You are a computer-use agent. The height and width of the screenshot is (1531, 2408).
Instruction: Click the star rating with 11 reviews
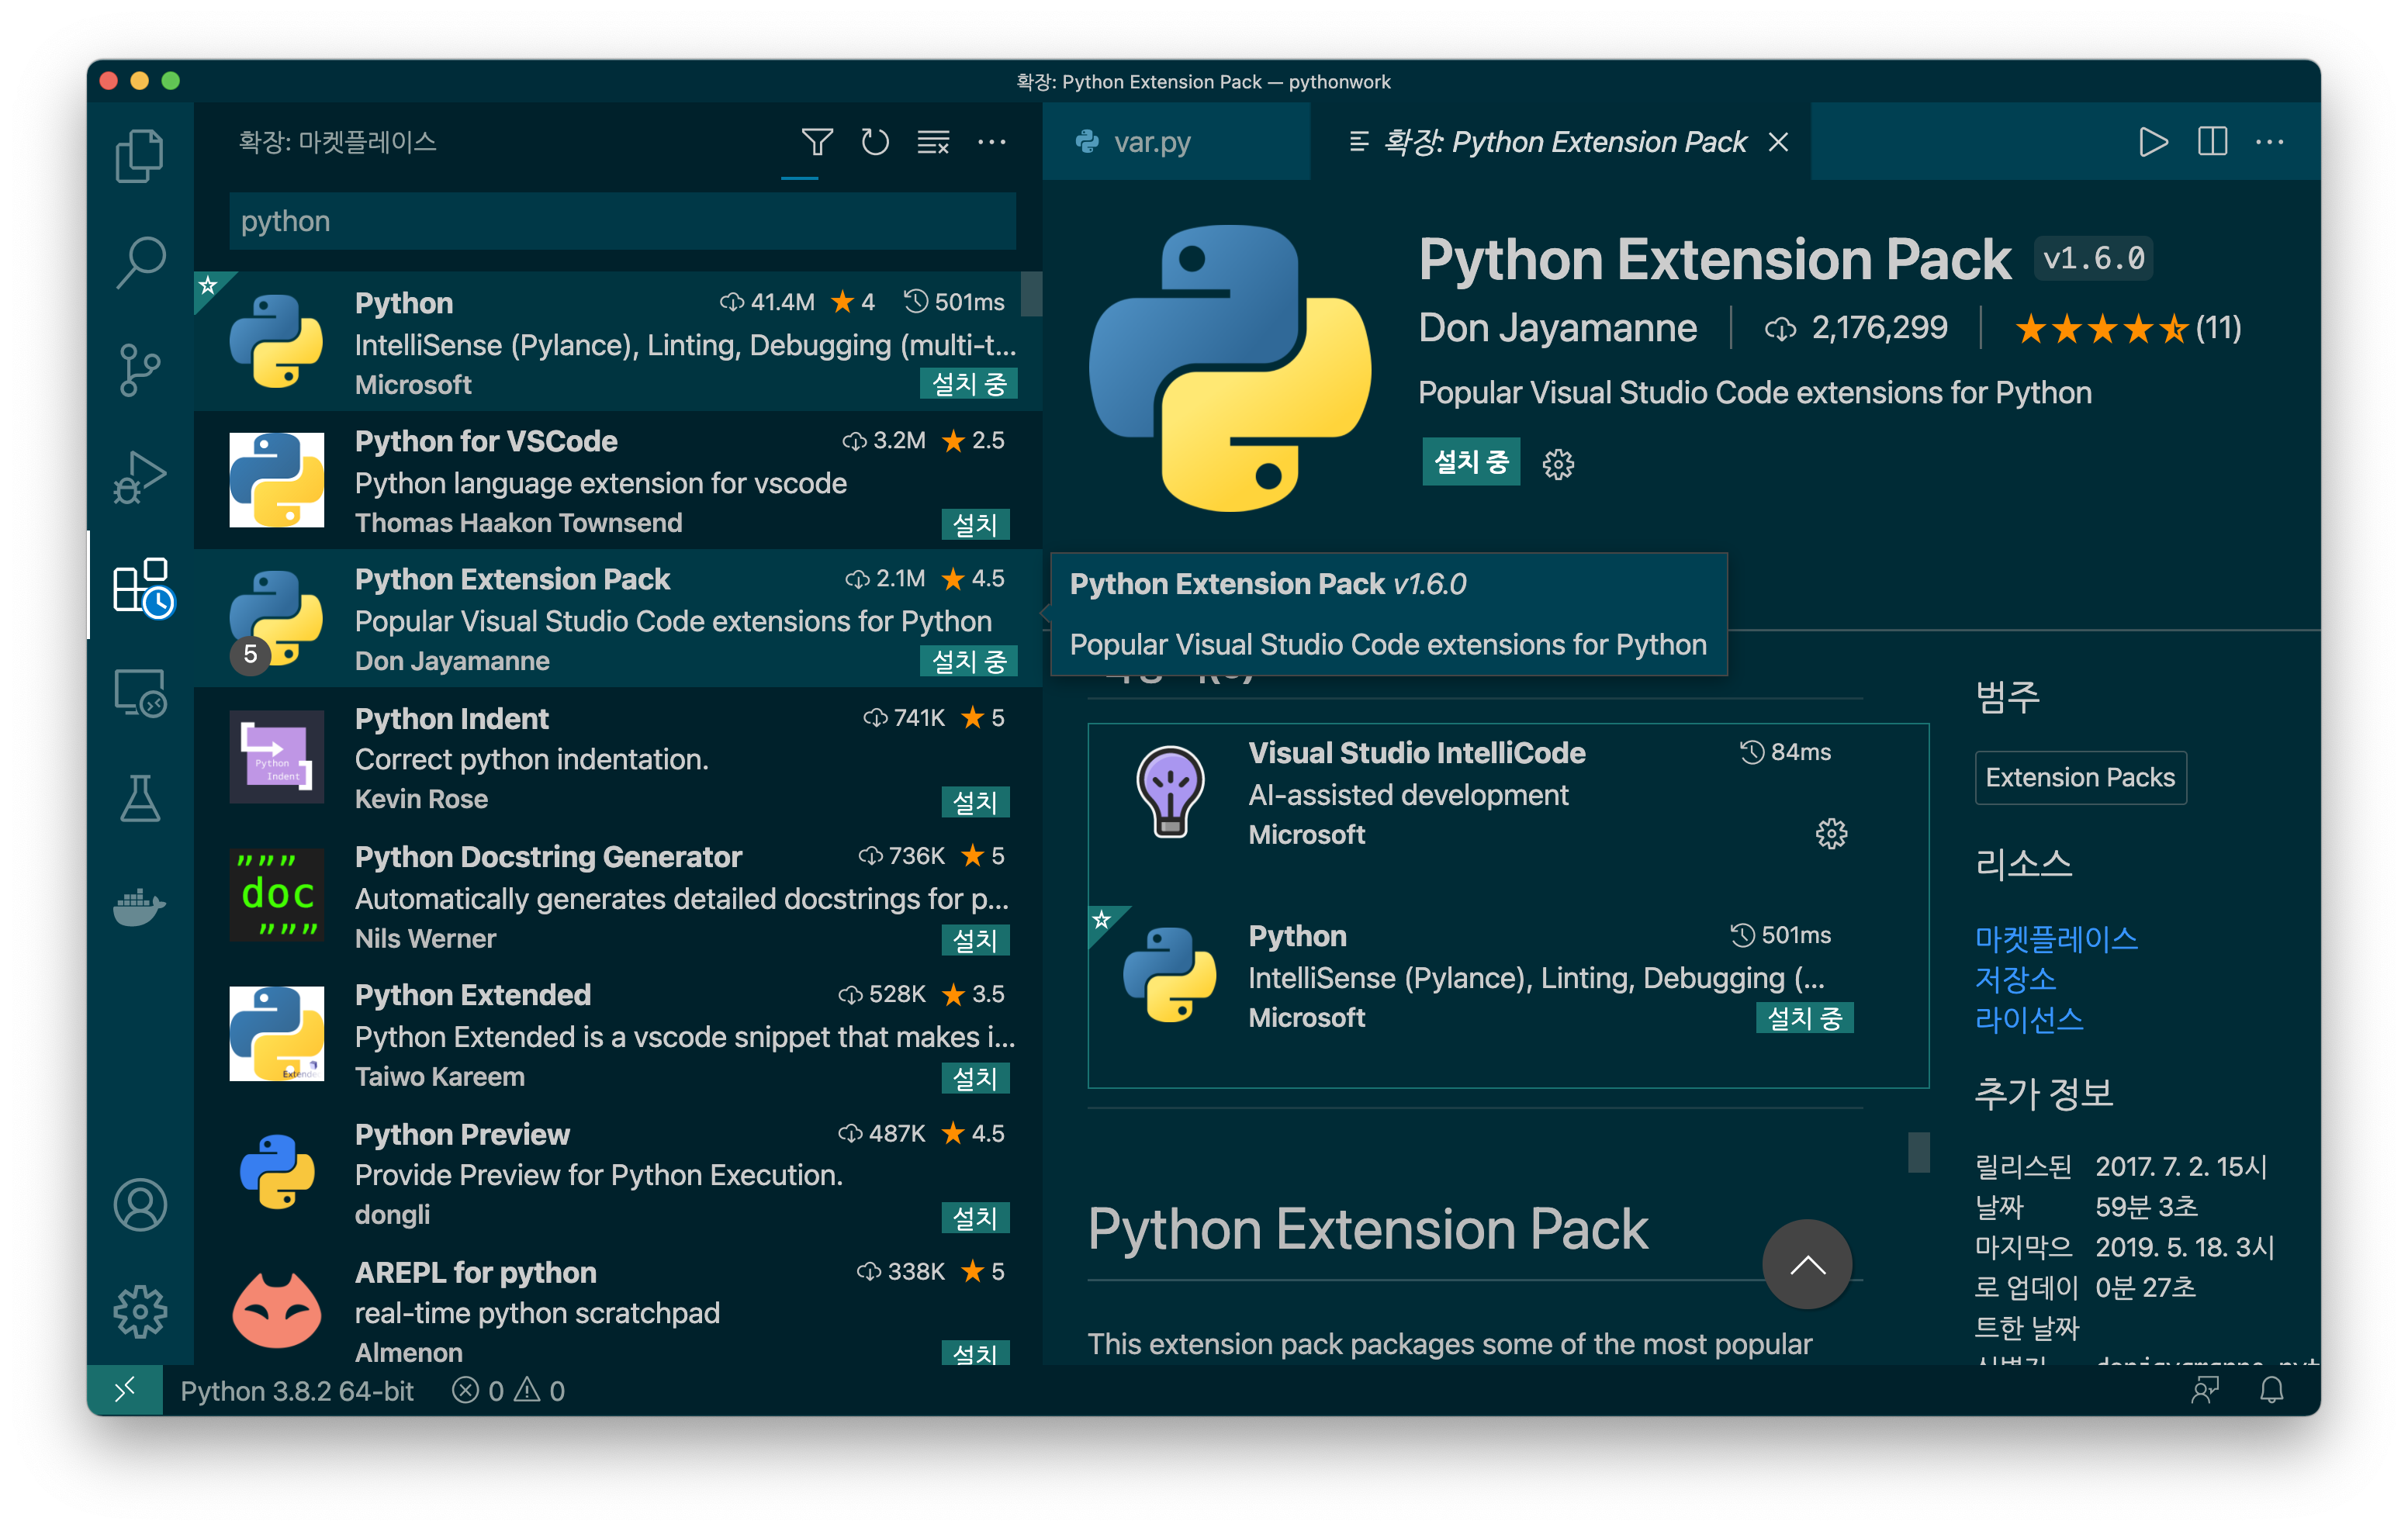tap(2127, 328)
